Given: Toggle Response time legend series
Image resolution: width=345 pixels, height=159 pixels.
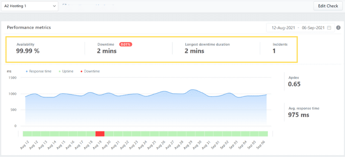Looking at the screenshot, I should [x=38, y=71].
